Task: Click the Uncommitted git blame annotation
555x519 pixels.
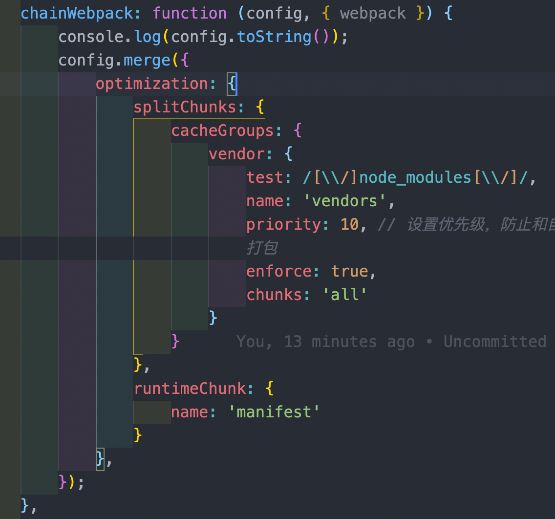Action: [x=494, y=341]
